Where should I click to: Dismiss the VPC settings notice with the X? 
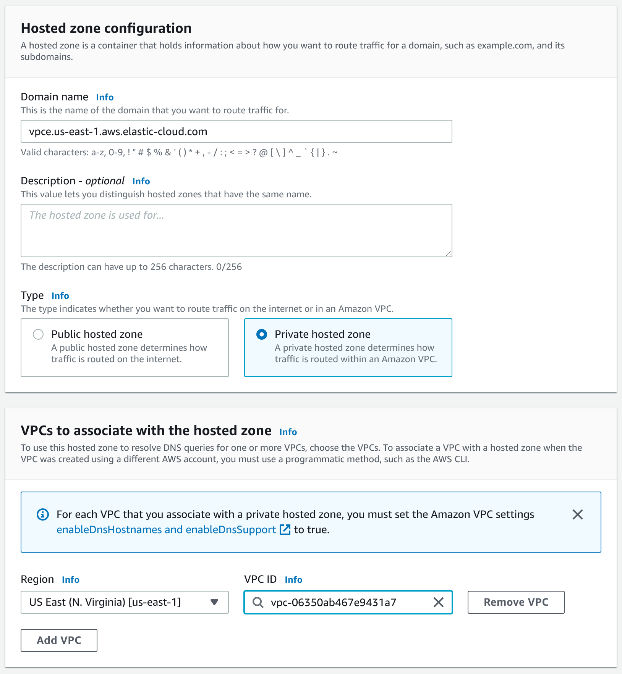point(578,514)
